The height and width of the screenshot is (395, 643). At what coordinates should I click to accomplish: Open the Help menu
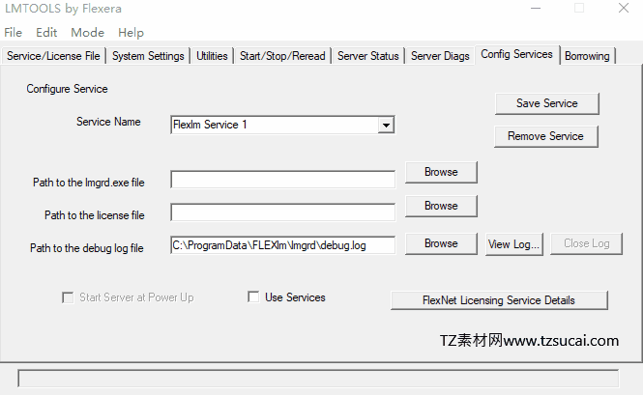pyautogui.click(x=131, y=33)
